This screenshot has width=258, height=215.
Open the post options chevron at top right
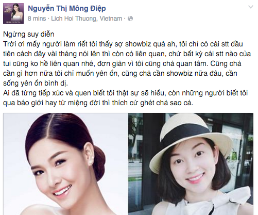pos(251,7)
